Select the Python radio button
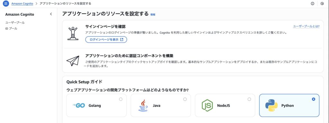This screenshot has height=123, width=329. click(314, 99)
